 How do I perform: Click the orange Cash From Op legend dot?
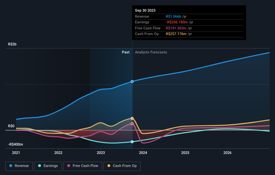tap(109, 166)
